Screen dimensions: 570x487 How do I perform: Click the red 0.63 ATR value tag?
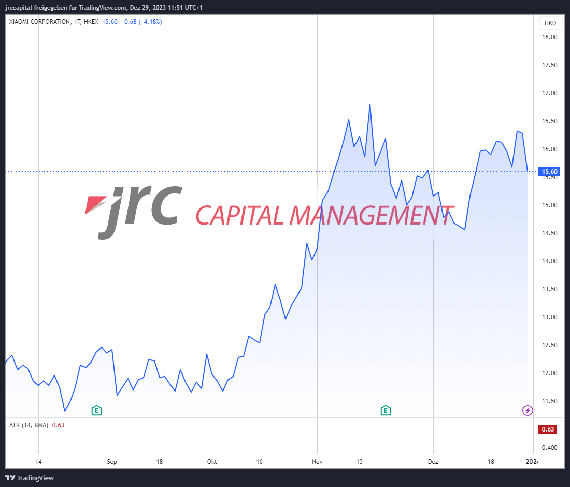(x=548, y=429)
